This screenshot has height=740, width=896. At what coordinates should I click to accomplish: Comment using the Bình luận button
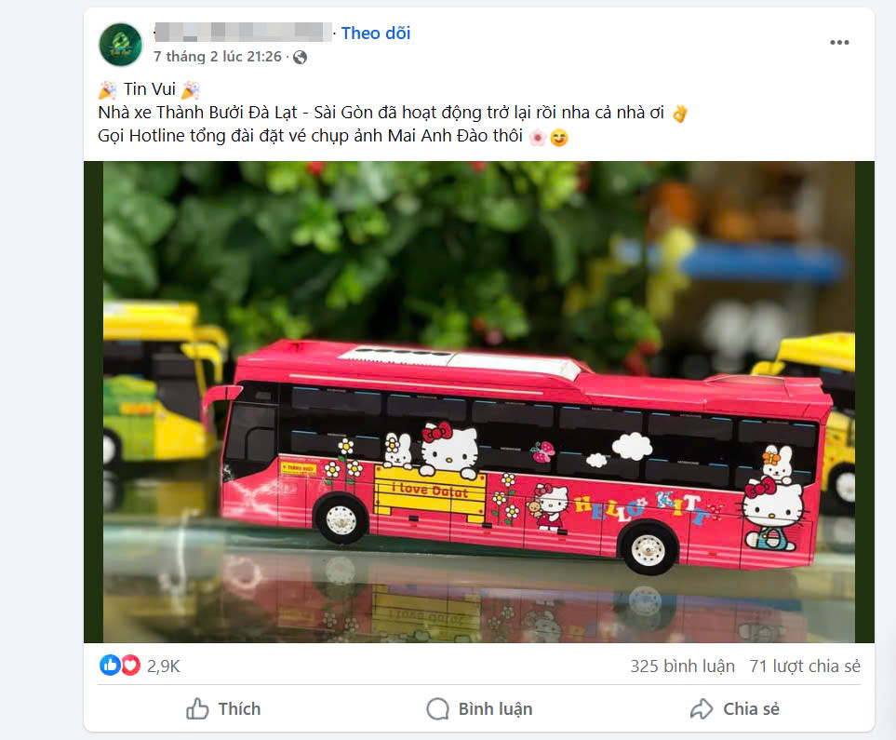[x=479, y=708]
